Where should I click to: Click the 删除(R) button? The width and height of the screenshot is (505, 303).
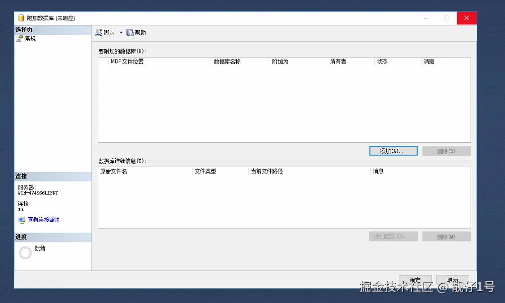(446, 151)
